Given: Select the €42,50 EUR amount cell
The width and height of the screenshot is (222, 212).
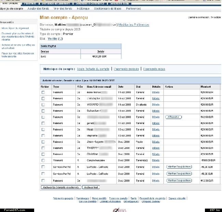Looking at the screenshot, I should 207,117.
